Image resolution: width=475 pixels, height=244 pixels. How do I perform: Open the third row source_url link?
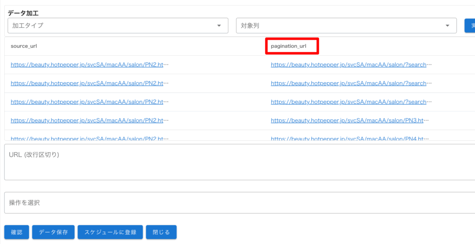(89, 102)
